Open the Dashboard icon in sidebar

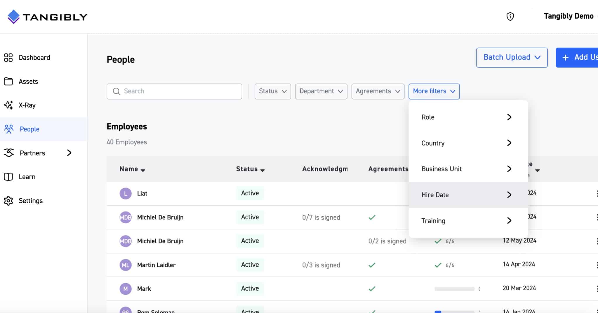[8, 58]
